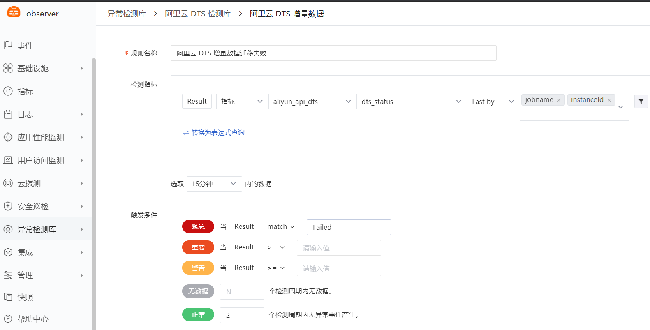Click 转换为表达式查询 link
Screen dimensions: 650x330
click(214, 132)
